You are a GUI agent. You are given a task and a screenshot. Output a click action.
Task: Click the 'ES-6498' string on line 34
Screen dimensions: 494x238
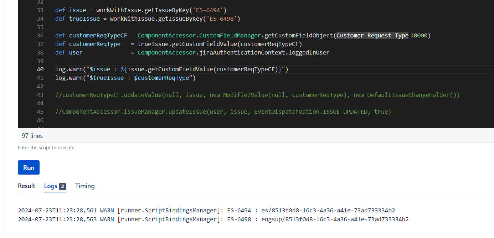(x=221, y=19)
